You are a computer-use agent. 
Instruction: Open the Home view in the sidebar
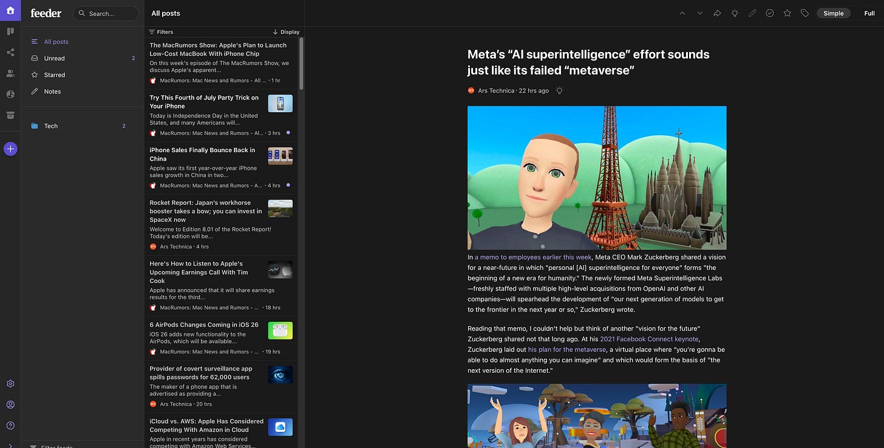[x=10, y=10]
